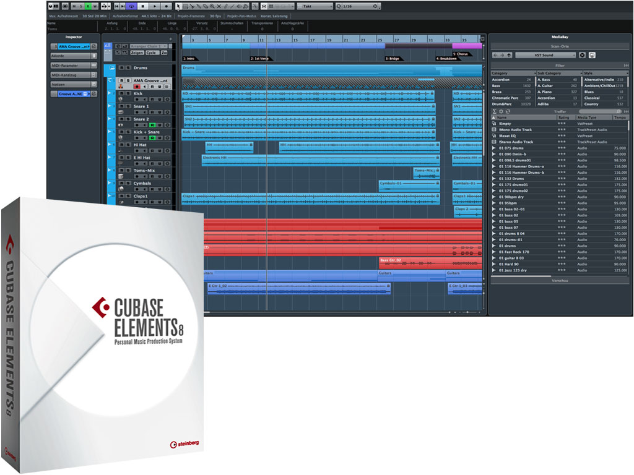Toggle the Cycle loop button in transport

coord(132,6)
